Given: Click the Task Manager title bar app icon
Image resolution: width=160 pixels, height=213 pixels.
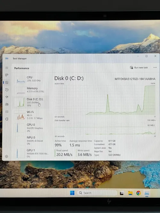Looking at the screenshot, I should (7, 59).
